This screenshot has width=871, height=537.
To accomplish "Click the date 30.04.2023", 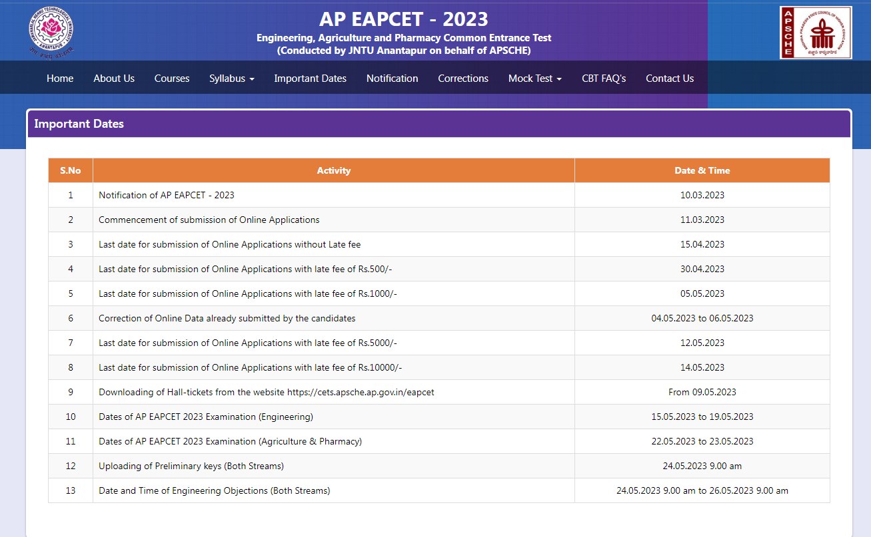I will [702, 269].
